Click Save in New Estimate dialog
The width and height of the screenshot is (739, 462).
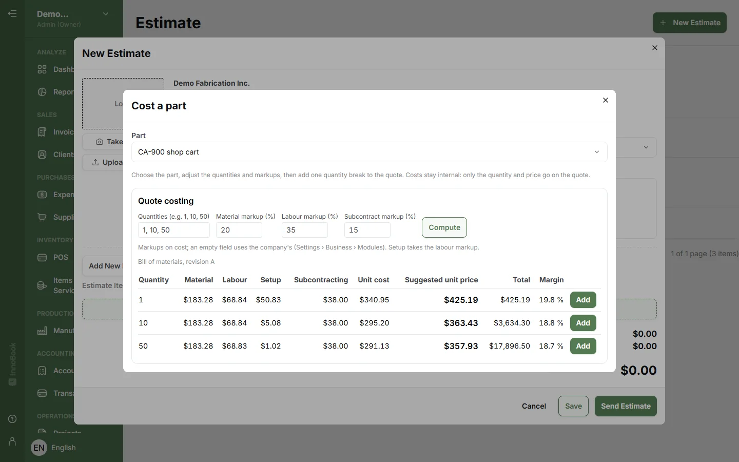pos(573,406)
